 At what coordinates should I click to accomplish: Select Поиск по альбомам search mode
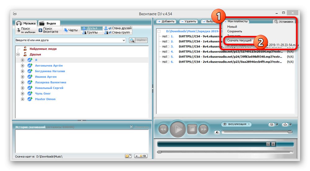click(x=26, y=30)
